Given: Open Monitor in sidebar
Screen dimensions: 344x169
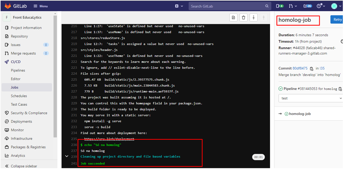Looking at the screenshot, I should coord(17,130).
